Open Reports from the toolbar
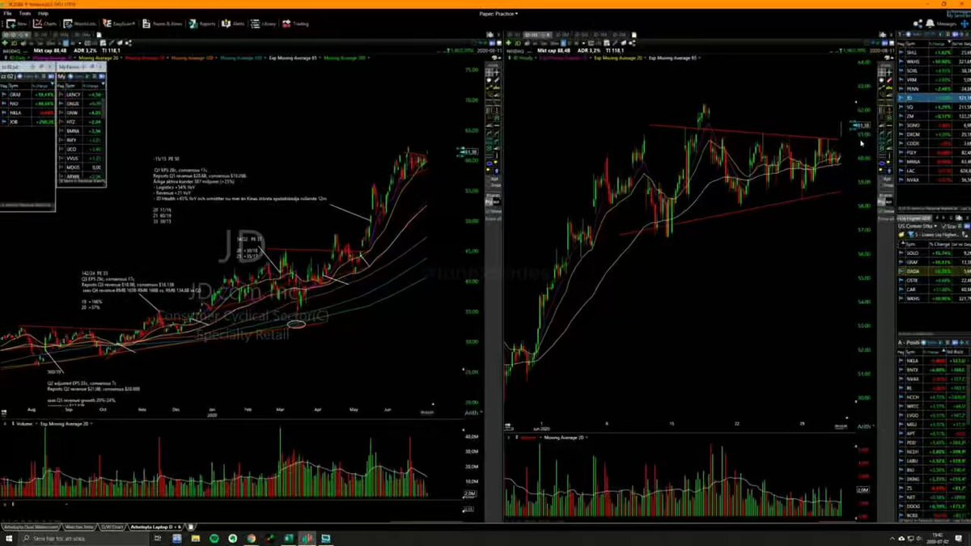This screenshot has width=971, height=546. 202,24
